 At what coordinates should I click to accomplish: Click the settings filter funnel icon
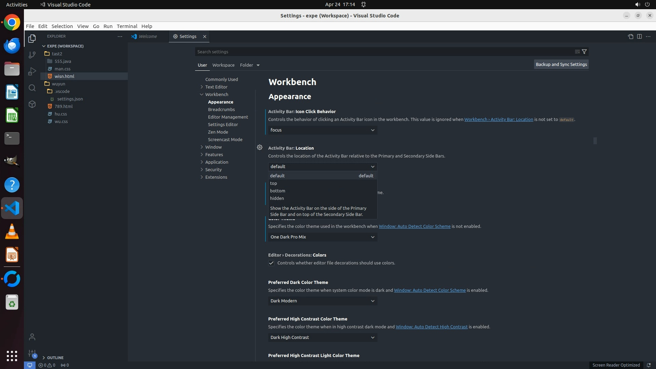click(584, 52)
